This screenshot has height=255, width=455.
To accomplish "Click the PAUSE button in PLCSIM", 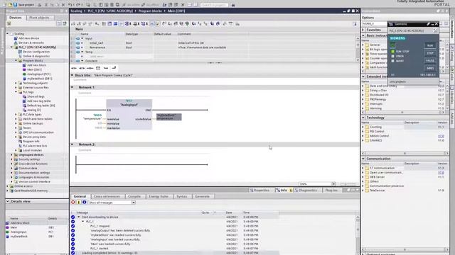I will (x=430, y=61).
